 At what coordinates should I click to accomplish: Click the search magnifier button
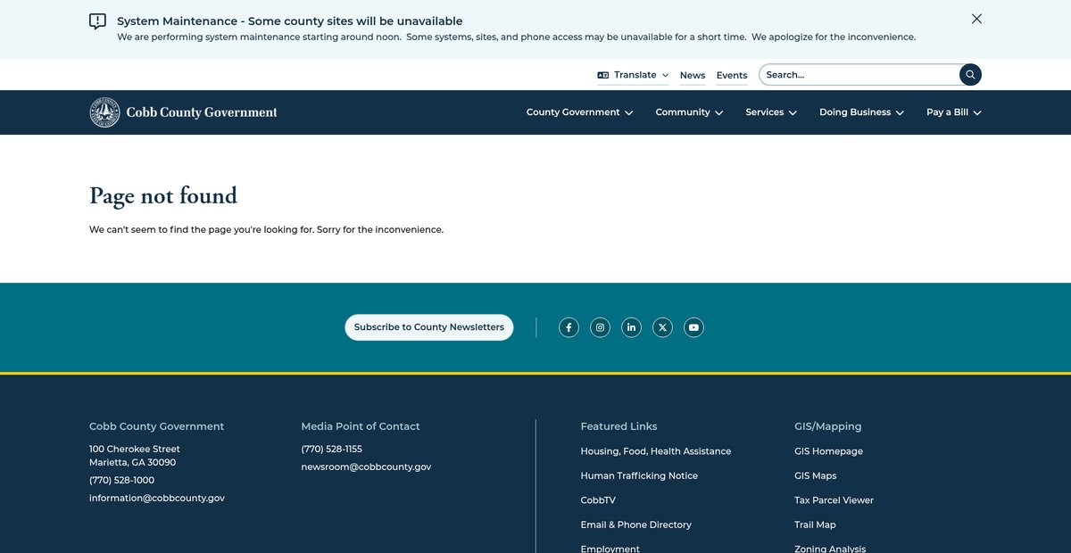pyautogui.click(x=970, y=75)
